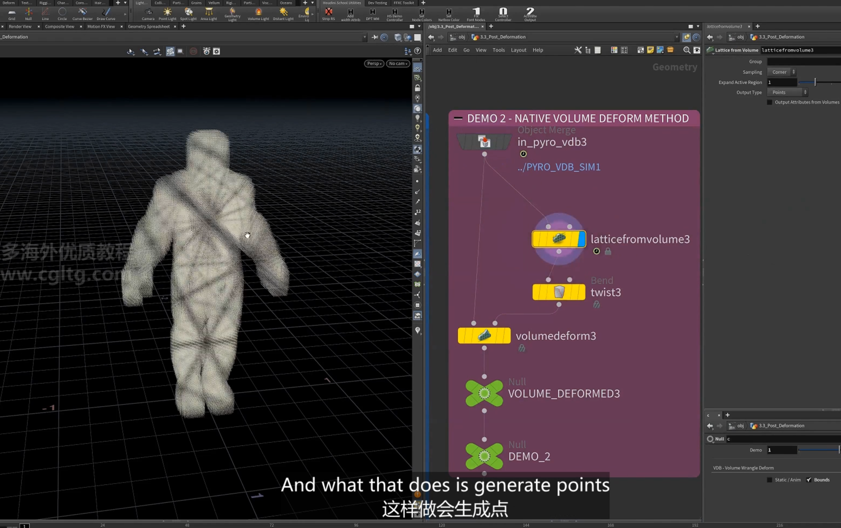The image size is (841, 528).
Task: Select the Volume Light shelf tool
Action: coord(258,14)
